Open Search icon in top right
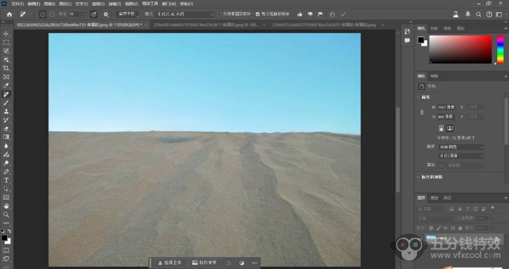This screenshot has width=509, height=269. [479, 14]
